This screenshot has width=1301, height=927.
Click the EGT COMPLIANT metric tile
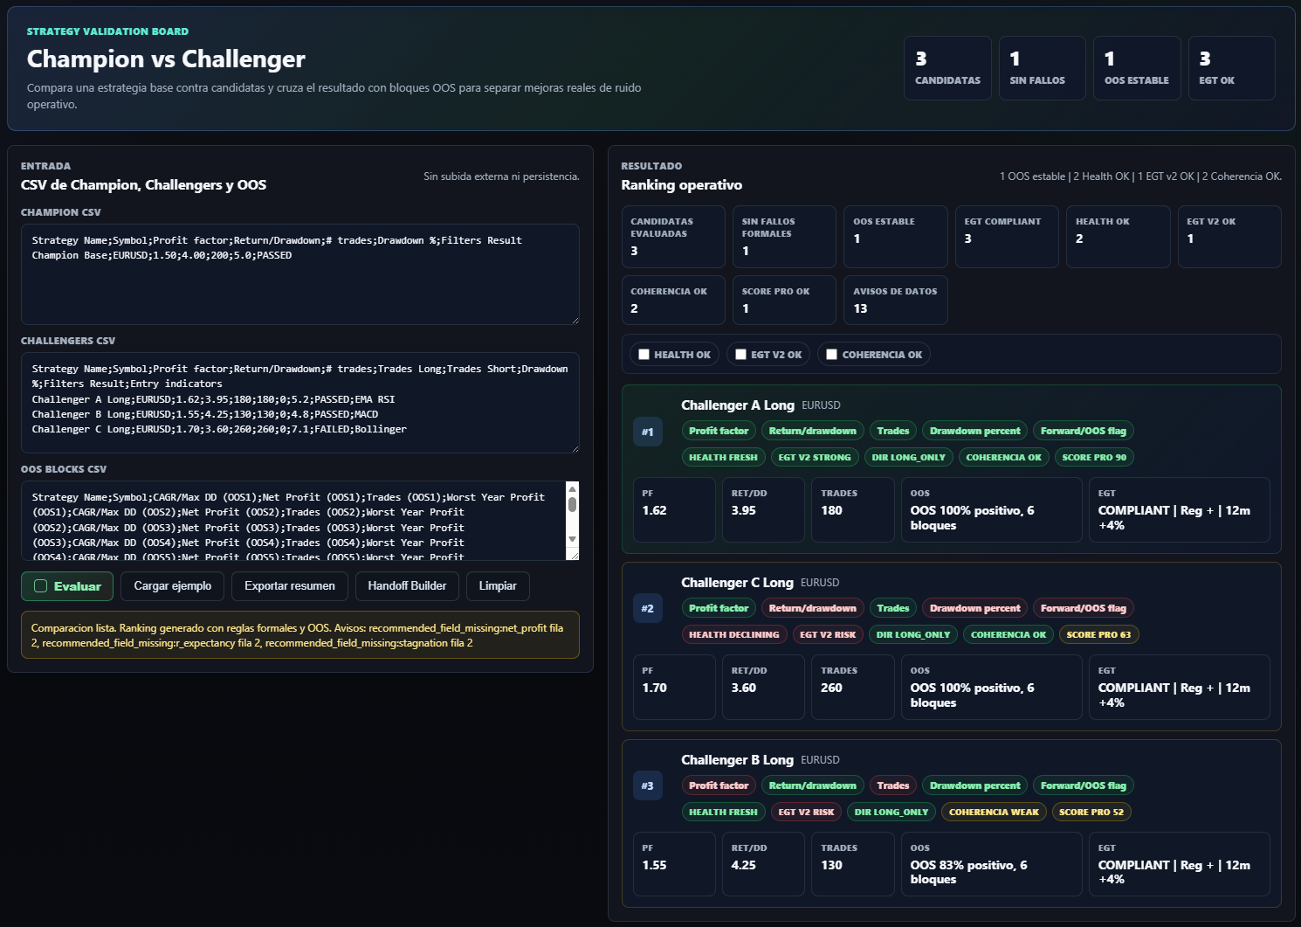1007,237
